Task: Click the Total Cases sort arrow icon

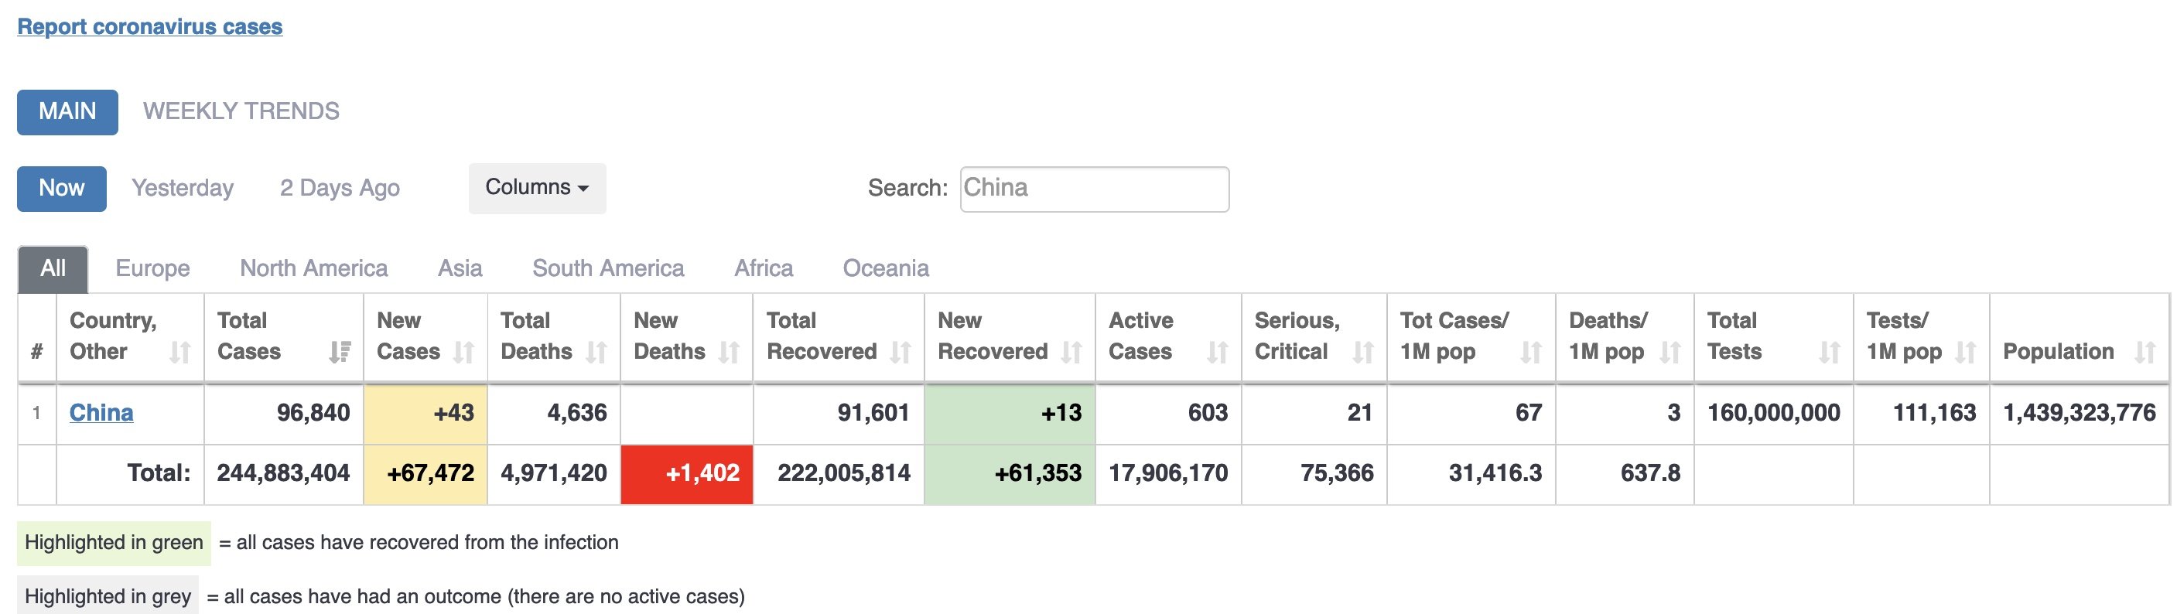Action: (x=340, y=352)
